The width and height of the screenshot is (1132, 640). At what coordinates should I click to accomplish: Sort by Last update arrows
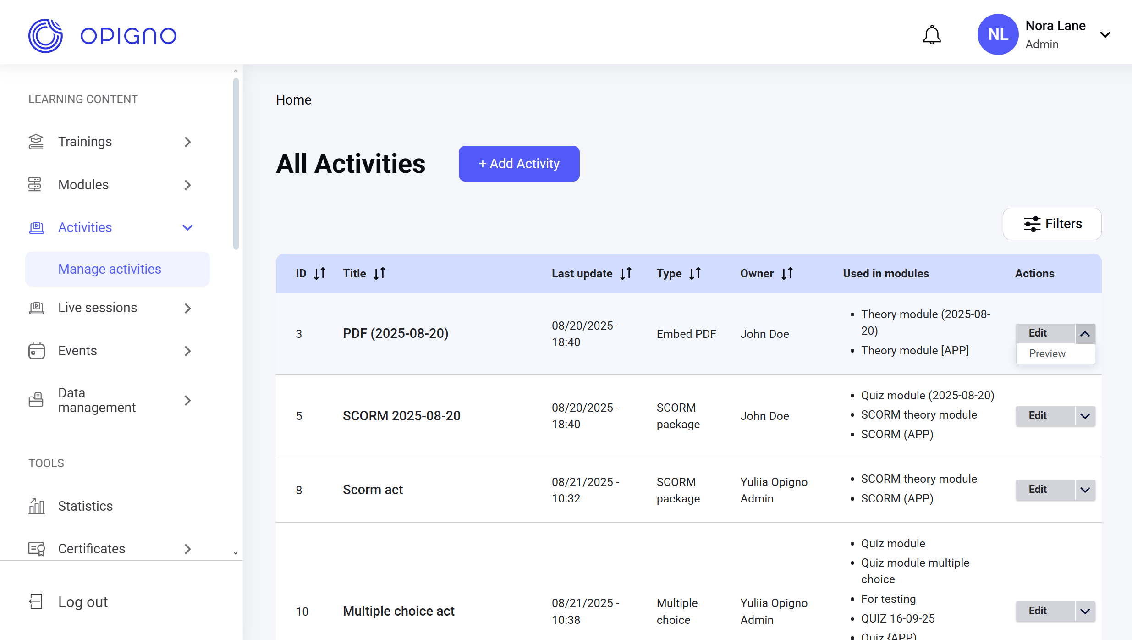(x=626, y=274)
